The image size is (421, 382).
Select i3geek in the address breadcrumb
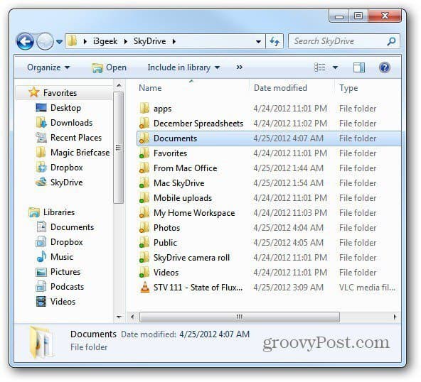click(105, 41)
